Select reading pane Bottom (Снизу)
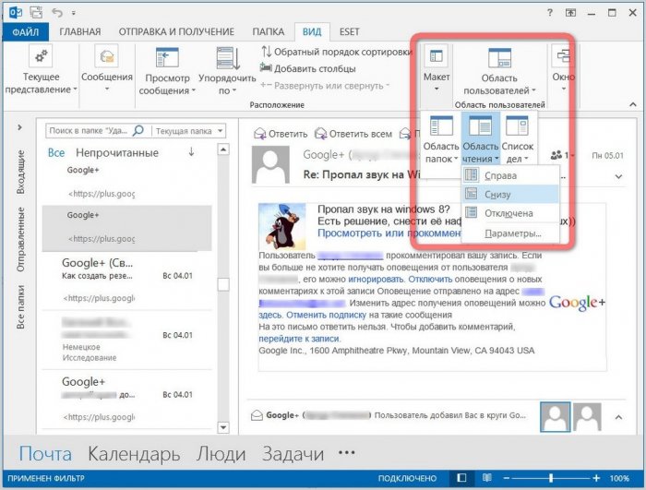The image size is (646, 490). click(x=510, y=194)
